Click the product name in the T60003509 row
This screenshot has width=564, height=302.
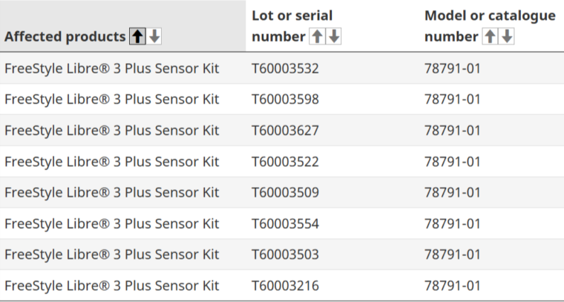click(112, 193)
